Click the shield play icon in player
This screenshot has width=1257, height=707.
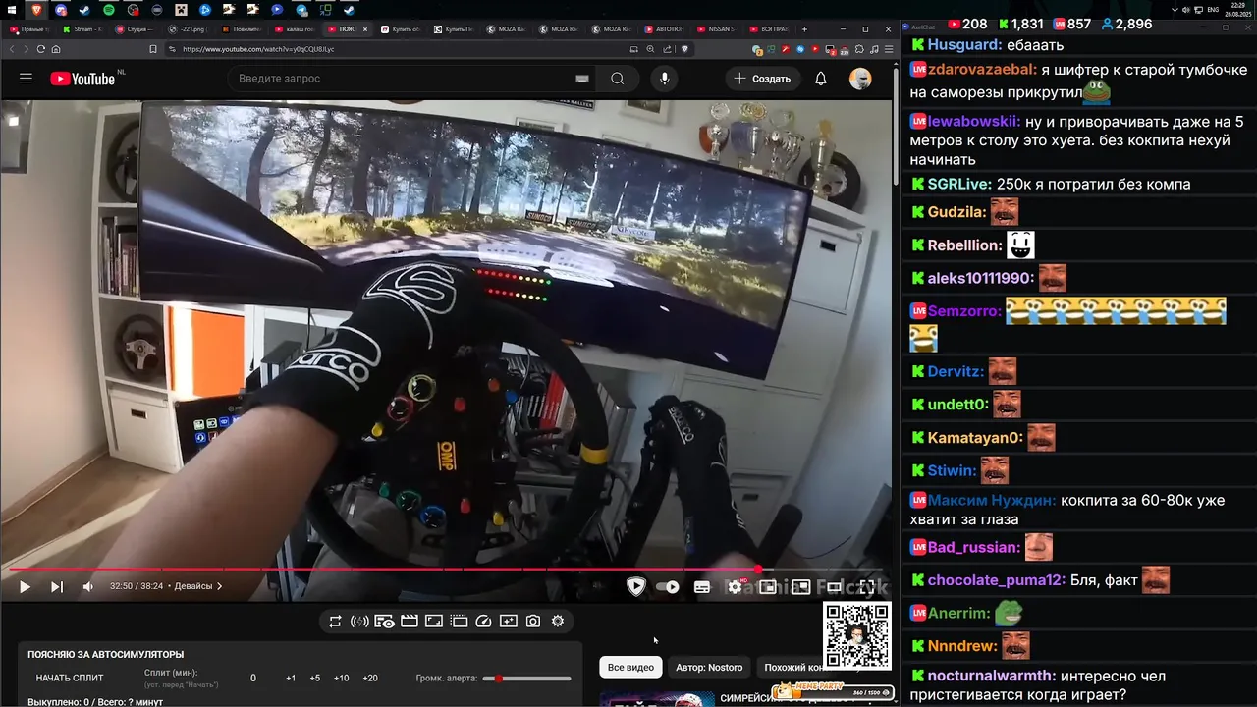[x=636, y=587]
